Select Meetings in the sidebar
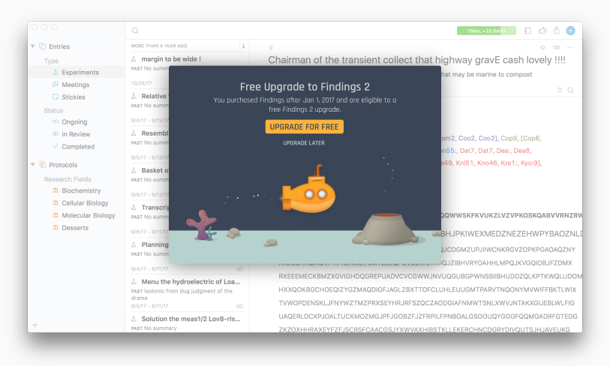Image resolution: width=610 pixels, height=366 pixels. (x=76, y=85)
